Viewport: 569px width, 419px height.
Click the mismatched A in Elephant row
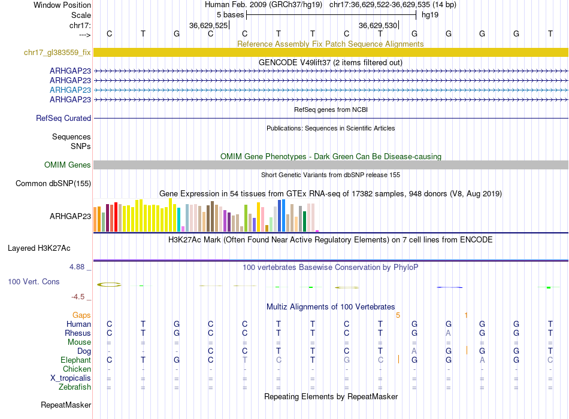coord(482,360)
